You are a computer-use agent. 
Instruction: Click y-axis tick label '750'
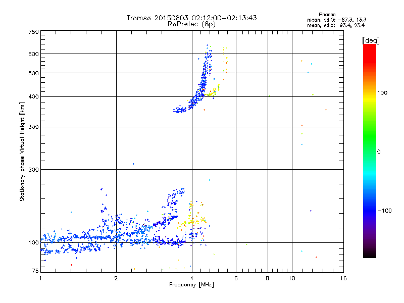pos(34,32)
